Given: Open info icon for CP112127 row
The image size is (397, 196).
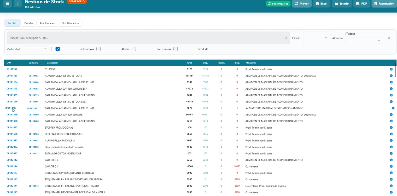Looking at the screenshot, I should click(x=391, y=173).
